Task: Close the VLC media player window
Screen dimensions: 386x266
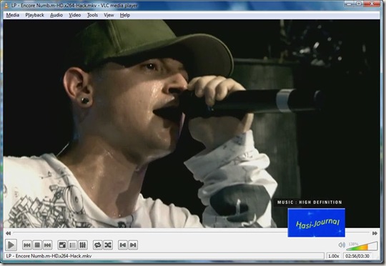Action: pyautogui.click(x=372, y=4)
